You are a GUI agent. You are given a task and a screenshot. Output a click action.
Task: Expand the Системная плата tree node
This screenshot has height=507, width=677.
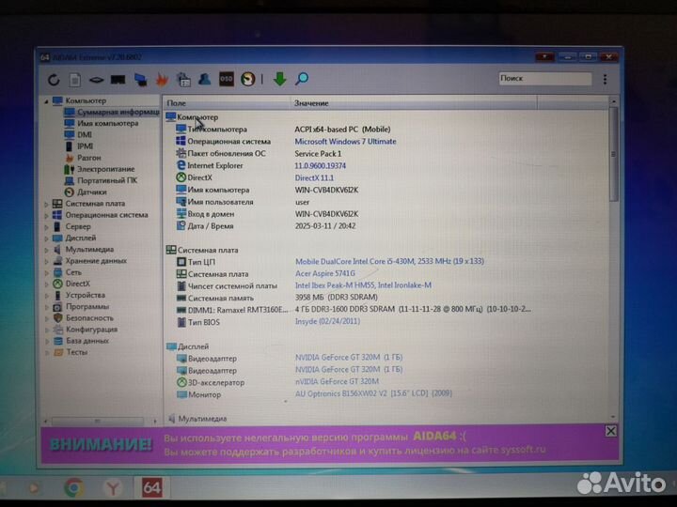tap(47, 203)
